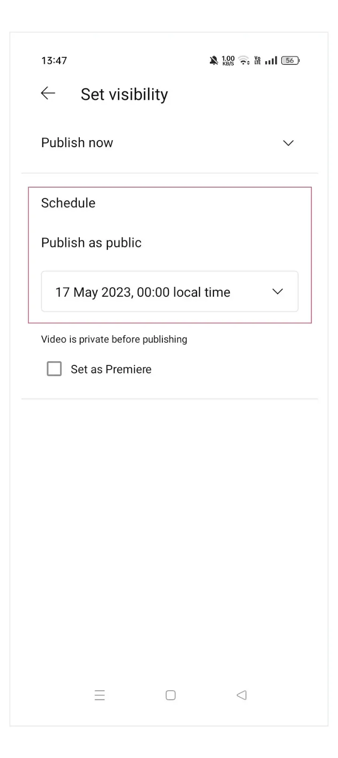
Task: Select the Publish now option label
Action: tap(77, 143)
